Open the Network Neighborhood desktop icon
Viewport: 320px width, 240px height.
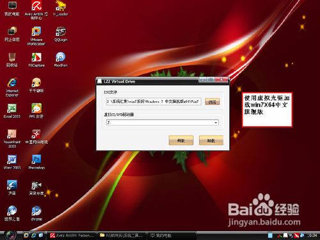(12, 34)
